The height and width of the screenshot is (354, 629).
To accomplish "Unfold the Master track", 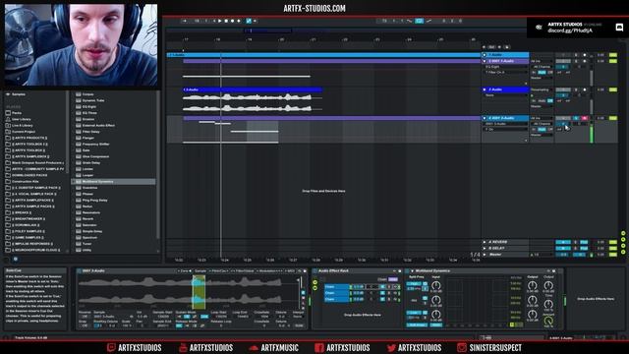I will (x=485, y=254).
